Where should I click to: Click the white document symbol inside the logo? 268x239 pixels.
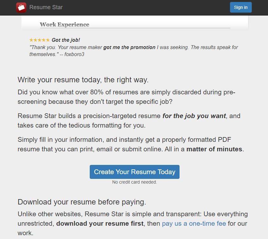point(22,7)
